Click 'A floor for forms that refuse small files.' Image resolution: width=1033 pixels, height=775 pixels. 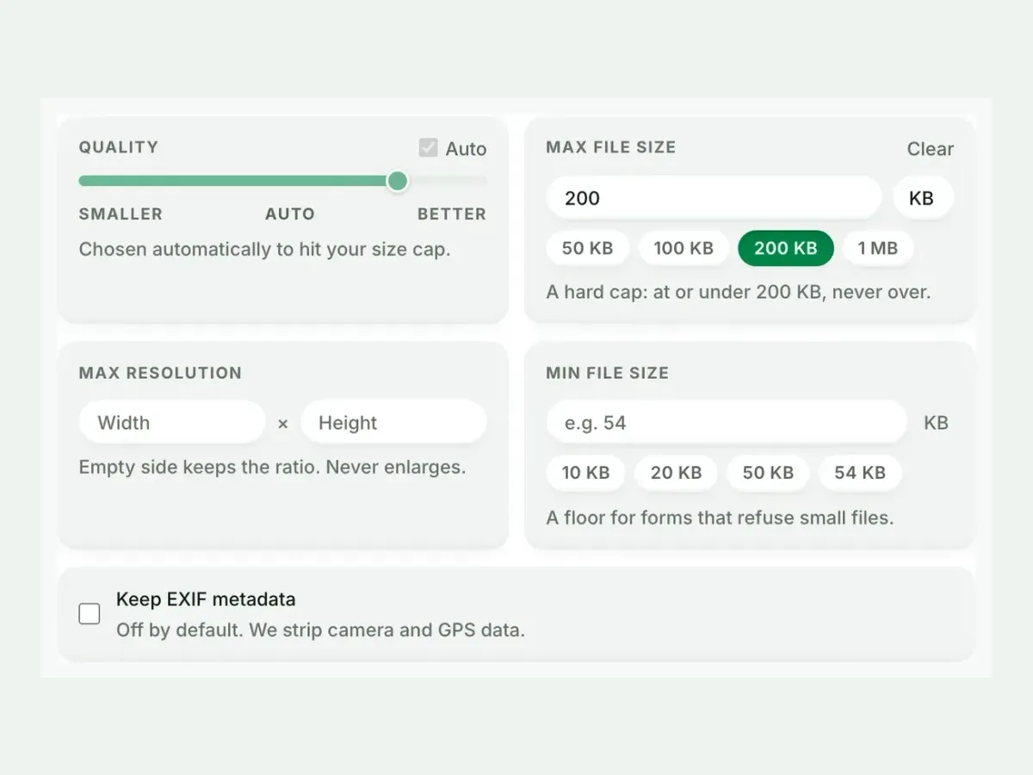(721, 518)
